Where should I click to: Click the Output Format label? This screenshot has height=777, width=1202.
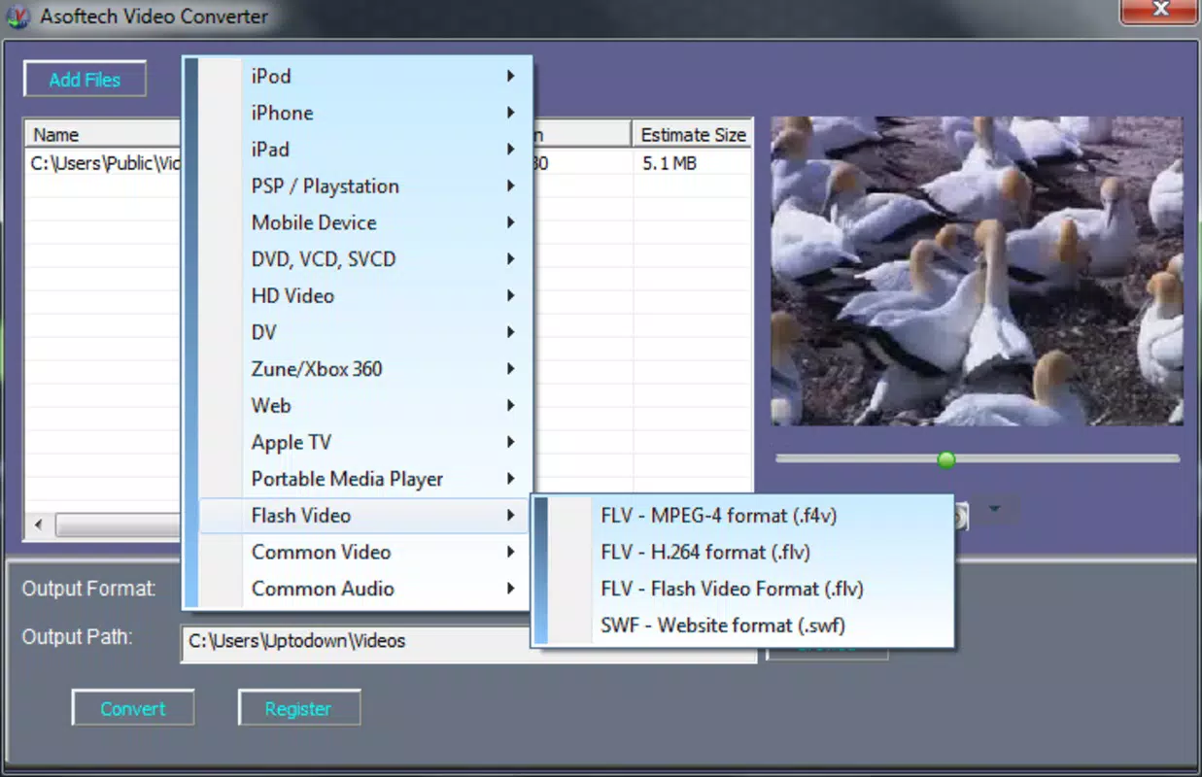click(88, 589)
